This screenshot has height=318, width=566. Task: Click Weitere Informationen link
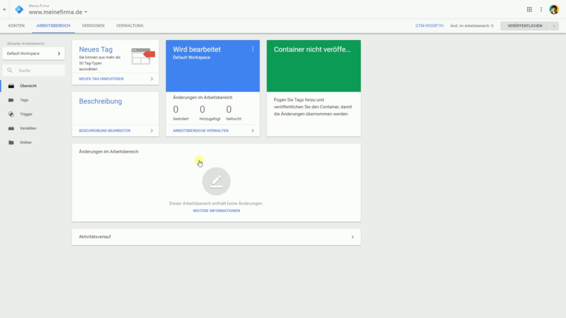pos(216,210)
